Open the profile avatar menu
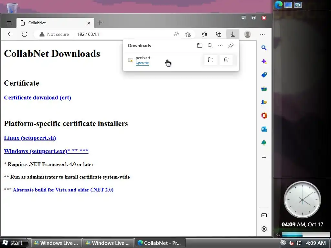The image size is (331, 248). click(247, 34)
